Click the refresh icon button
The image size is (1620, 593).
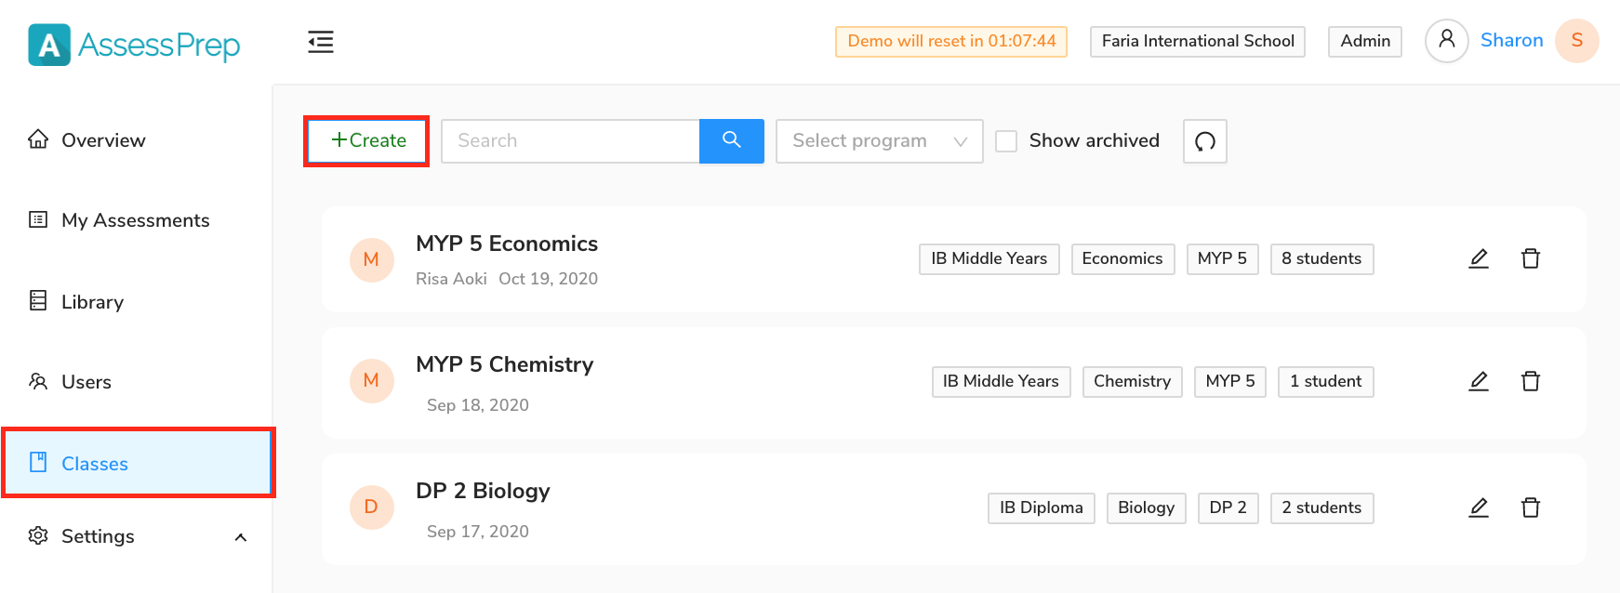[x=1205, y=141]
